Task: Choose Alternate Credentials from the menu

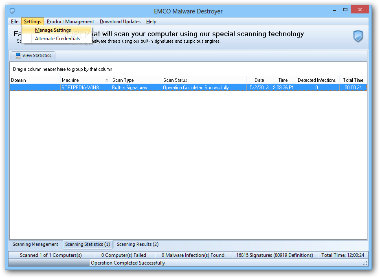Action: (x=57, y=39)
